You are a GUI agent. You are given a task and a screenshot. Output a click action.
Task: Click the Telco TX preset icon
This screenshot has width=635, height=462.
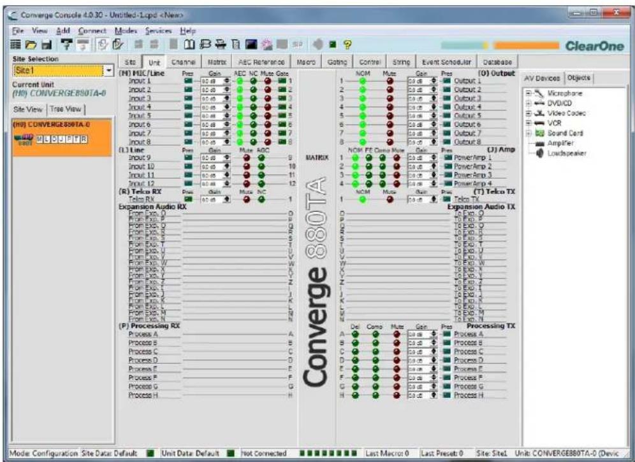(x=447, y=199)
